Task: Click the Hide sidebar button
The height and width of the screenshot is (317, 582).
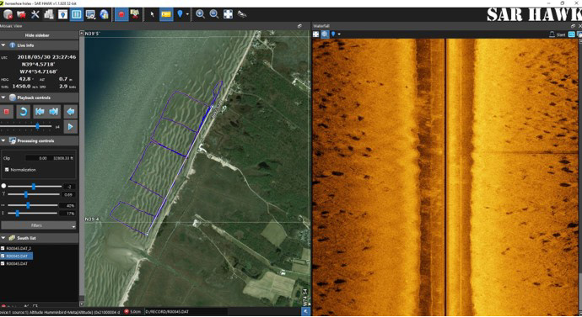Action: click(x=37, y=35)
